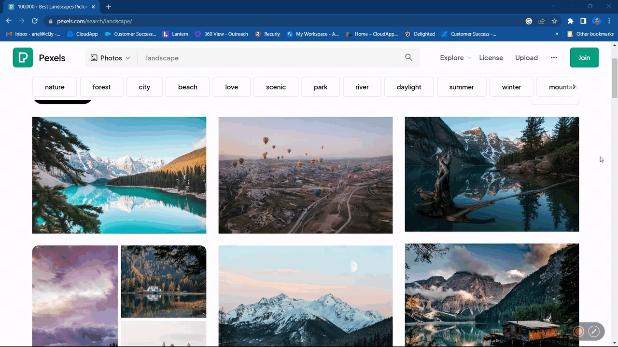Click the padlock site info icon
The height and width of the screenshot is (347, 618).
[51, 21]
